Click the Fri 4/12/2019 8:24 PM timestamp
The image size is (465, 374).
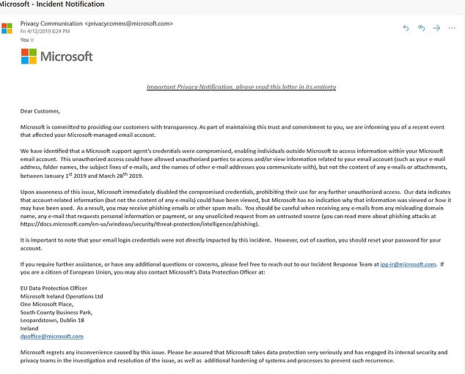[x=45, y=31]
